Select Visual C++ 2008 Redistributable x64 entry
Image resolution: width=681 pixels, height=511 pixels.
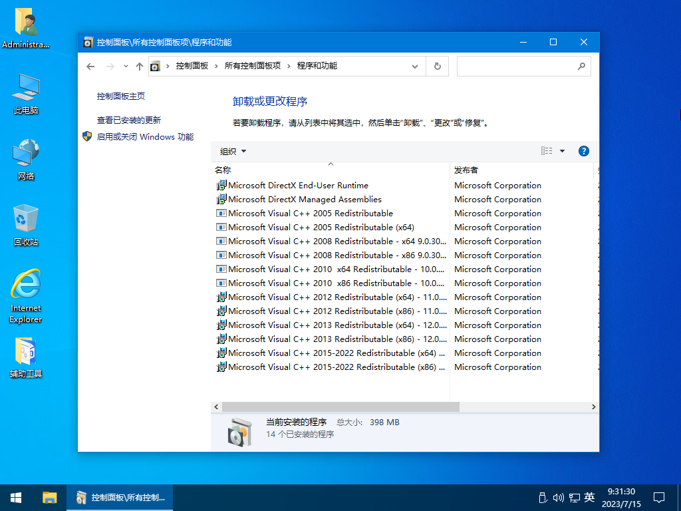330,241
